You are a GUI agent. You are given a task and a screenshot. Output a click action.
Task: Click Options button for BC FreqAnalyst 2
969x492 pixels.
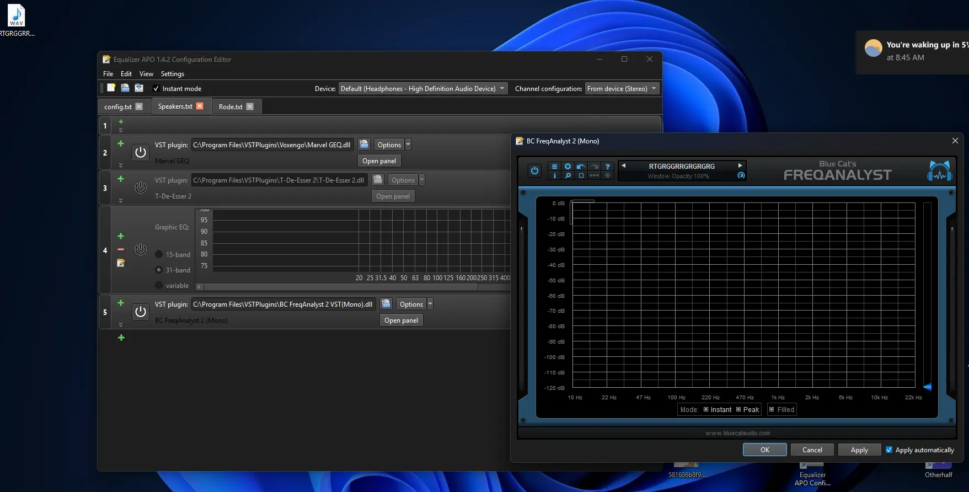[411, 304]
